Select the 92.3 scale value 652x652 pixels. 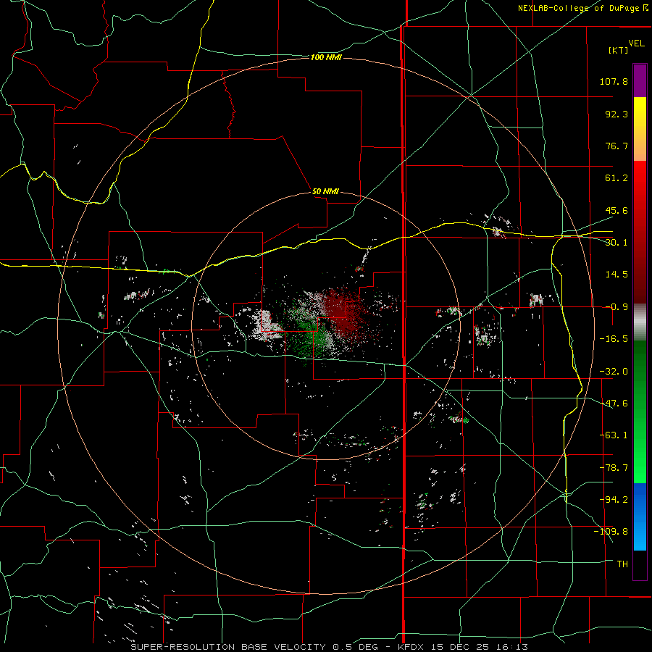[x=617, y=114]
